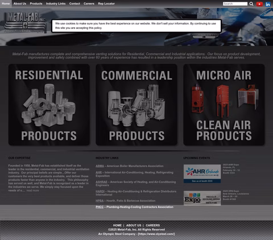Open the Careers menu item
The image size is (273, 240).
point(89,3)
